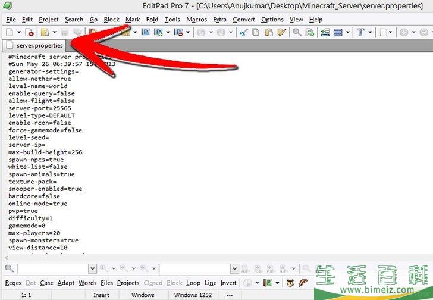
Task: Toggle the Case sensitive search option
Action: click(x=46, y=283)
